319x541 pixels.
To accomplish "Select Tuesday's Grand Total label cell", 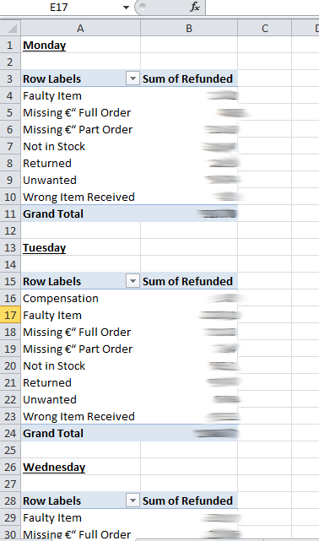I will [80, 433].
